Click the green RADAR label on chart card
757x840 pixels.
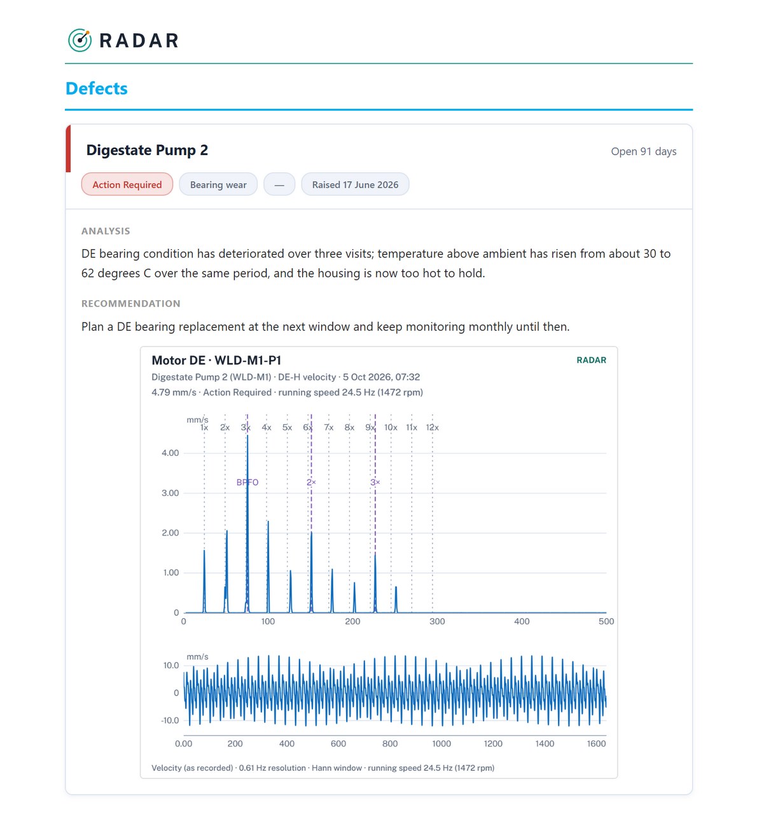[592, 360]
